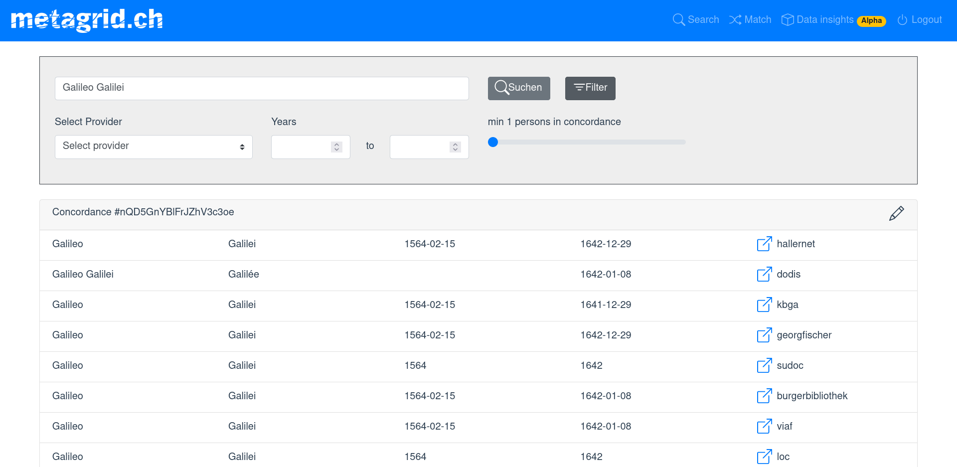Image resolution: width=957 pixels, height=467 pixels.
Task: Open the hallernet record via its external link icon
Action: click(x=764, y=244)
